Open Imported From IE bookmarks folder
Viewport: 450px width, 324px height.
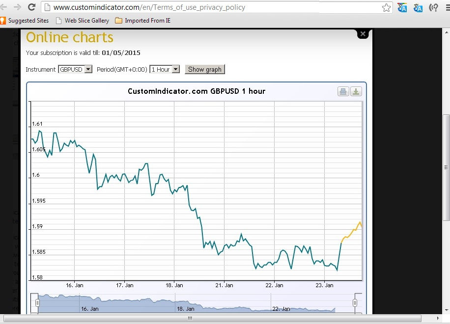[142, 21]
